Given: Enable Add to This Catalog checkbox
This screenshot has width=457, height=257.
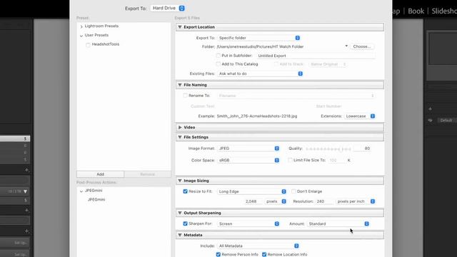Looking at the screenshot, I should [x=218, y=64].
